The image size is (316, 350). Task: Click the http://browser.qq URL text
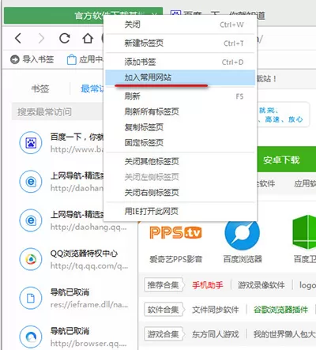click(x=88, y=344)
